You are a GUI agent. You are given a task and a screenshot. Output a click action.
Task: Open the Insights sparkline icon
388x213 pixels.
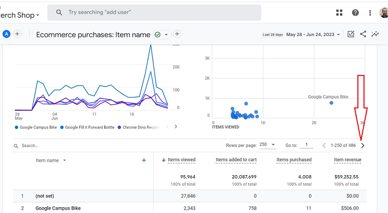point(375,34)
